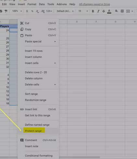Image resolution: width=137 pixels, height=159 pixels.
Task: Choose Insert link in context menu
Action: click(38, 109)
